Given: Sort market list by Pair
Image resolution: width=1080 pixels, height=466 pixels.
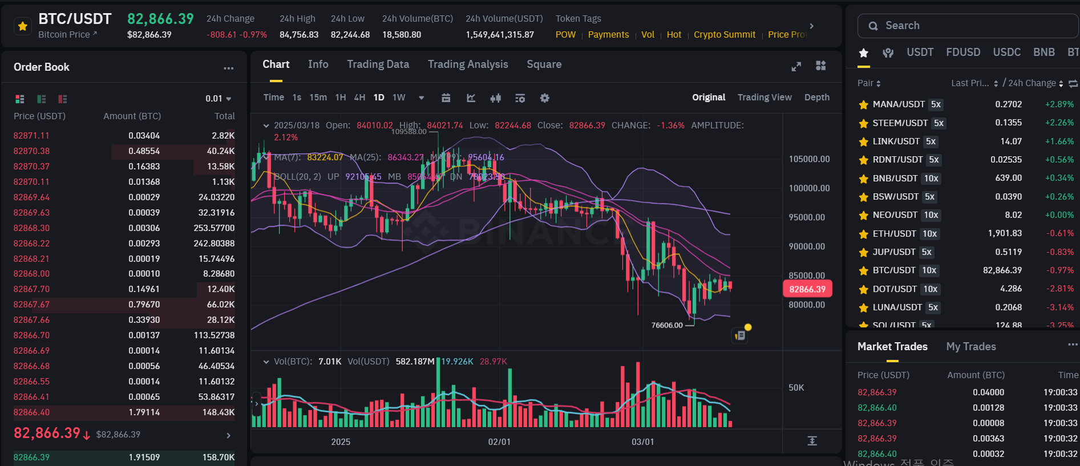Looking at the screenshot, I should 869,83.
